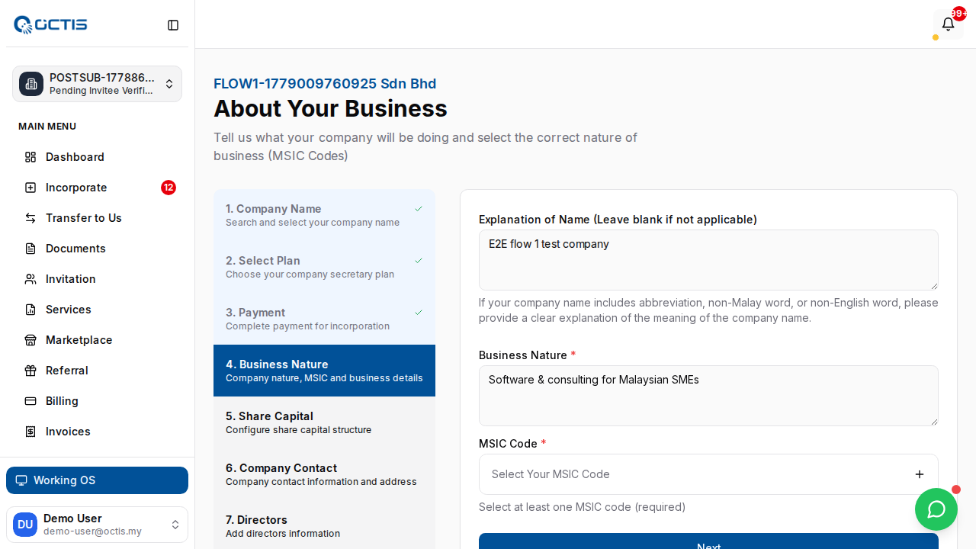976x549 pixels.
Task: Go to step 6 Company Contact
Action: (324, 474)
